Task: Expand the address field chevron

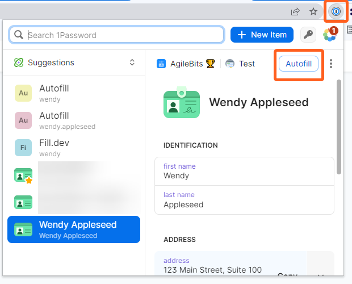Action: [x=321, y=275]
